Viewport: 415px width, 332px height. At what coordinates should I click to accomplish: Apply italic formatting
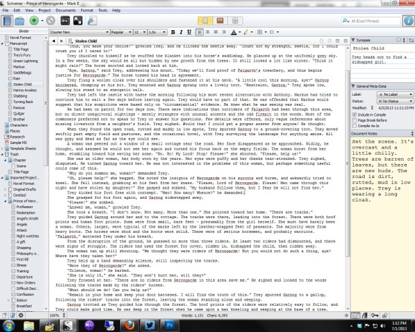click(x=181, y=32)
